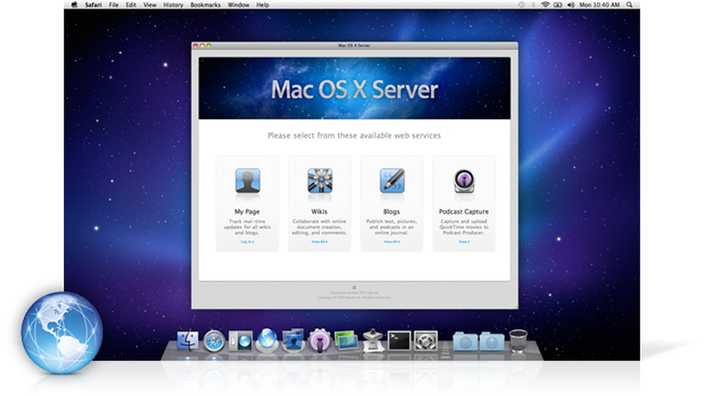Open Spotlight search in the menu bar

[629, 4]
